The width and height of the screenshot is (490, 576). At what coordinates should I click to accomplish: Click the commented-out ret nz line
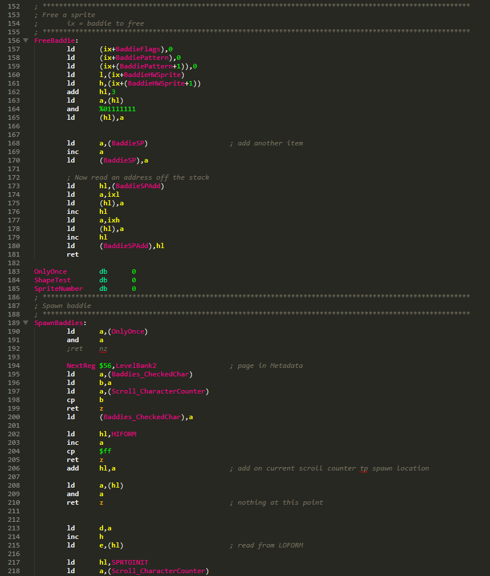coord(85,348)
